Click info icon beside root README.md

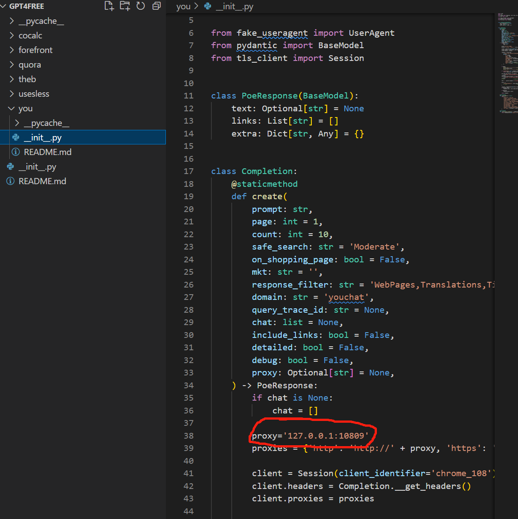point(11,181)
